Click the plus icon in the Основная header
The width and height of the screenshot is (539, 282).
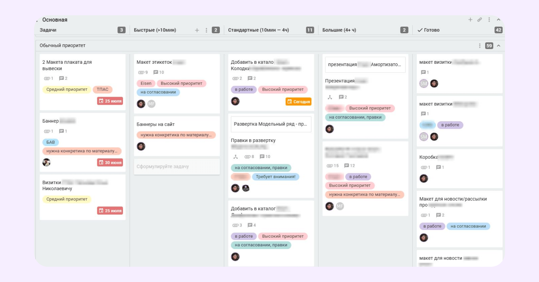tap(470, 20)
